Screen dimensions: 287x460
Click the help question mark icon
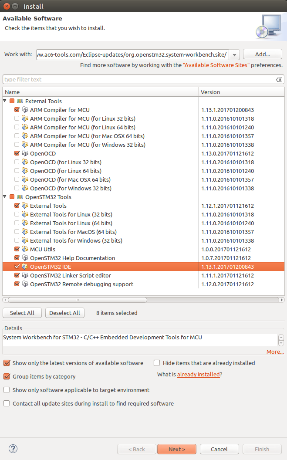tap(13, 449)
